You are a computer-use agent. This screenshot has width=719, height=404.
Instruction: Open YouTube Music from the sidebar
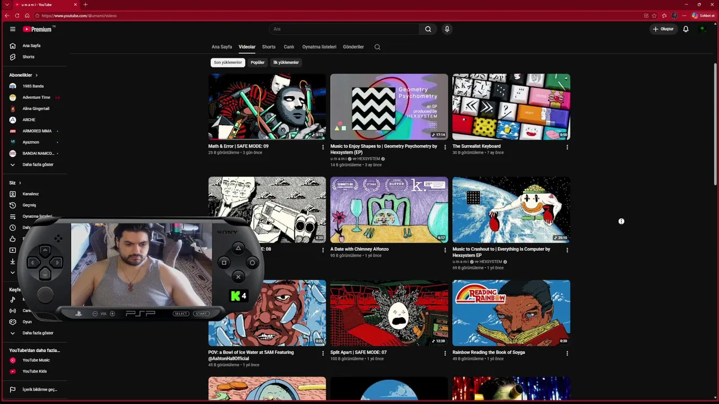click(35, 360)
